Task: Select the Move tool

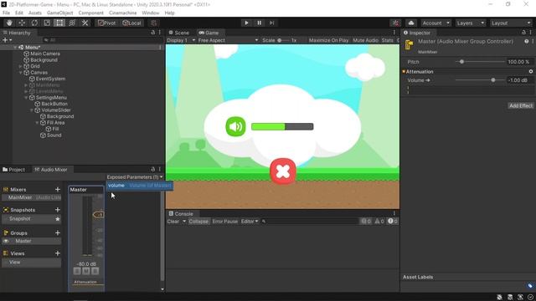Action: pos(22,23)
